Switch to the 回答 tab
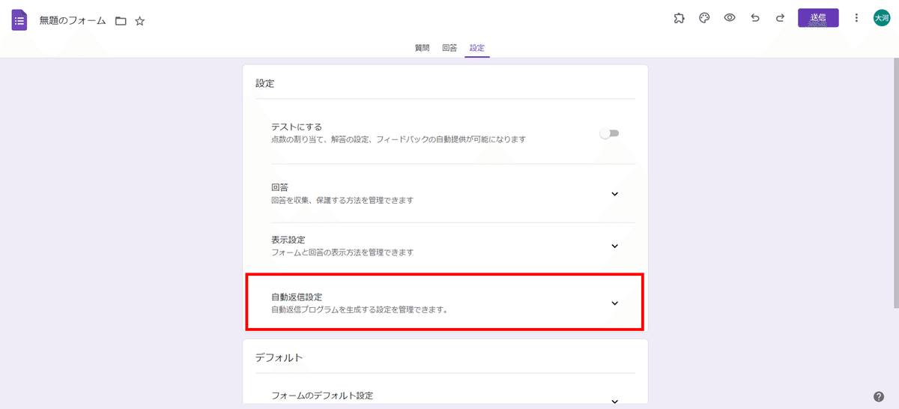 [x=449, y=48]
